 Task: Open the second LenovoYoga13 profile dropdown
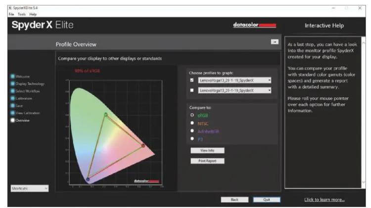pyautogui.click(x=234, y=90)
